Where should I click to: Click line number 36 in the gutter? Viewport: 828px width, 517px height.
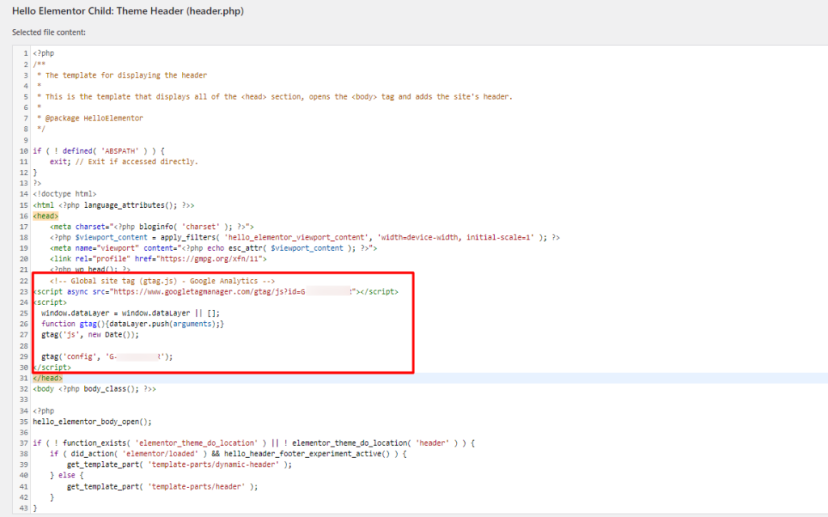(23, 433)
